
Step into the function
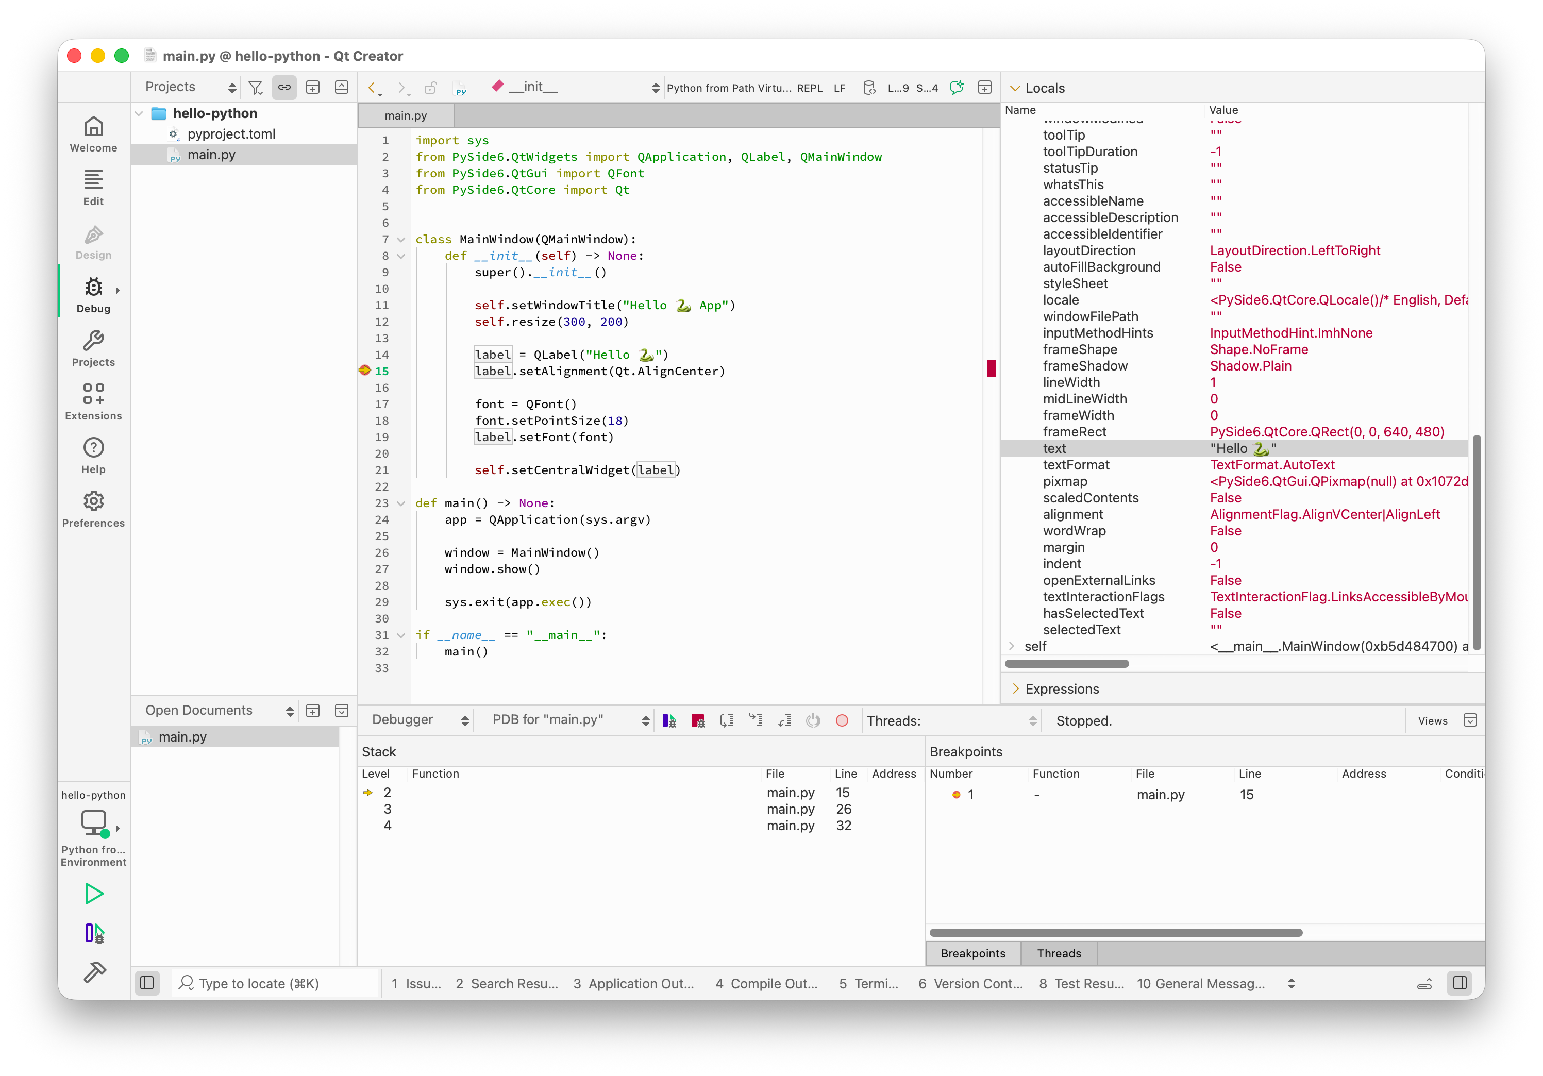756,720
